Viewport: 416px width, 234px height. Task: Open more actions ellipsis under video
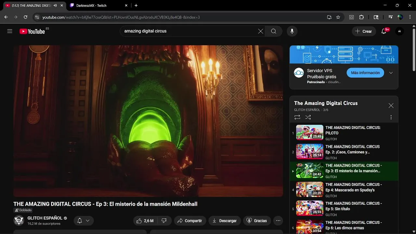[278, 221]
